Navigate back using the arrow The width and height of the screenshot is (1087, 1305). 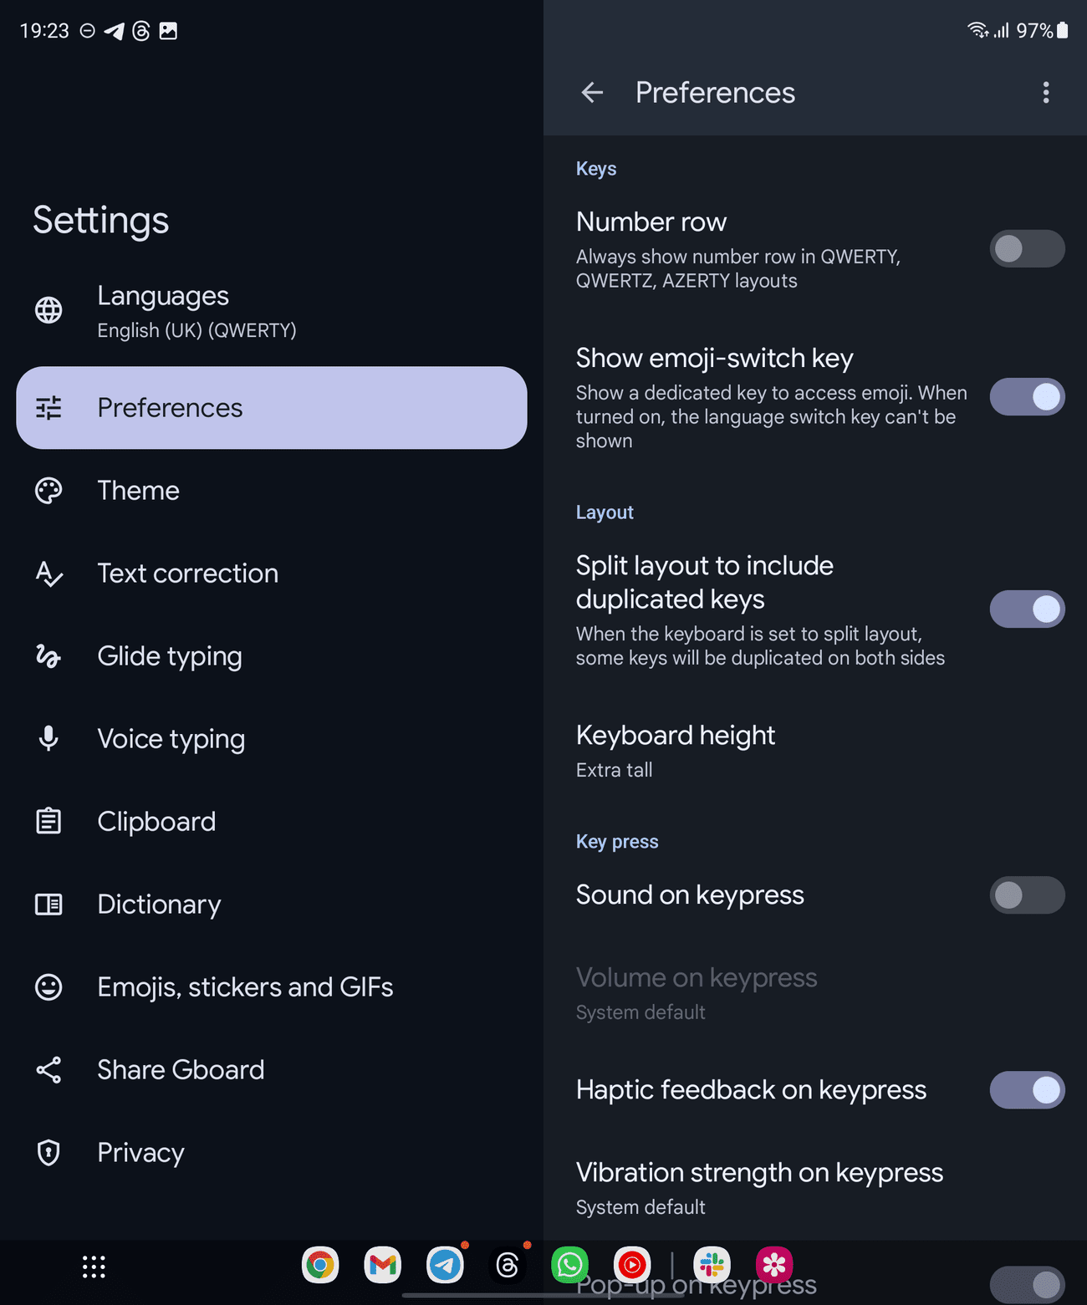pyautogui.click(x=592, y=93)
